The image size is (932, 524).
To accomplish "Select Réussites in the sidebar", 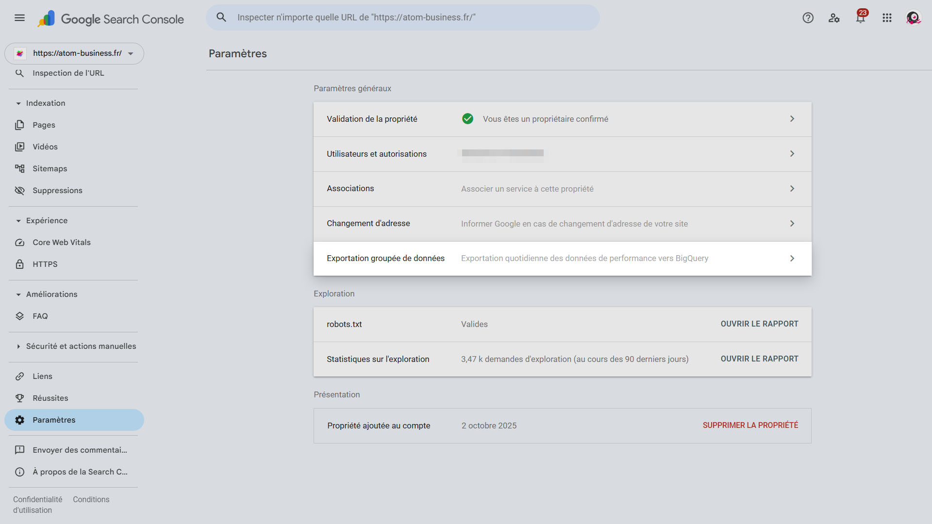I will (50, 398).
